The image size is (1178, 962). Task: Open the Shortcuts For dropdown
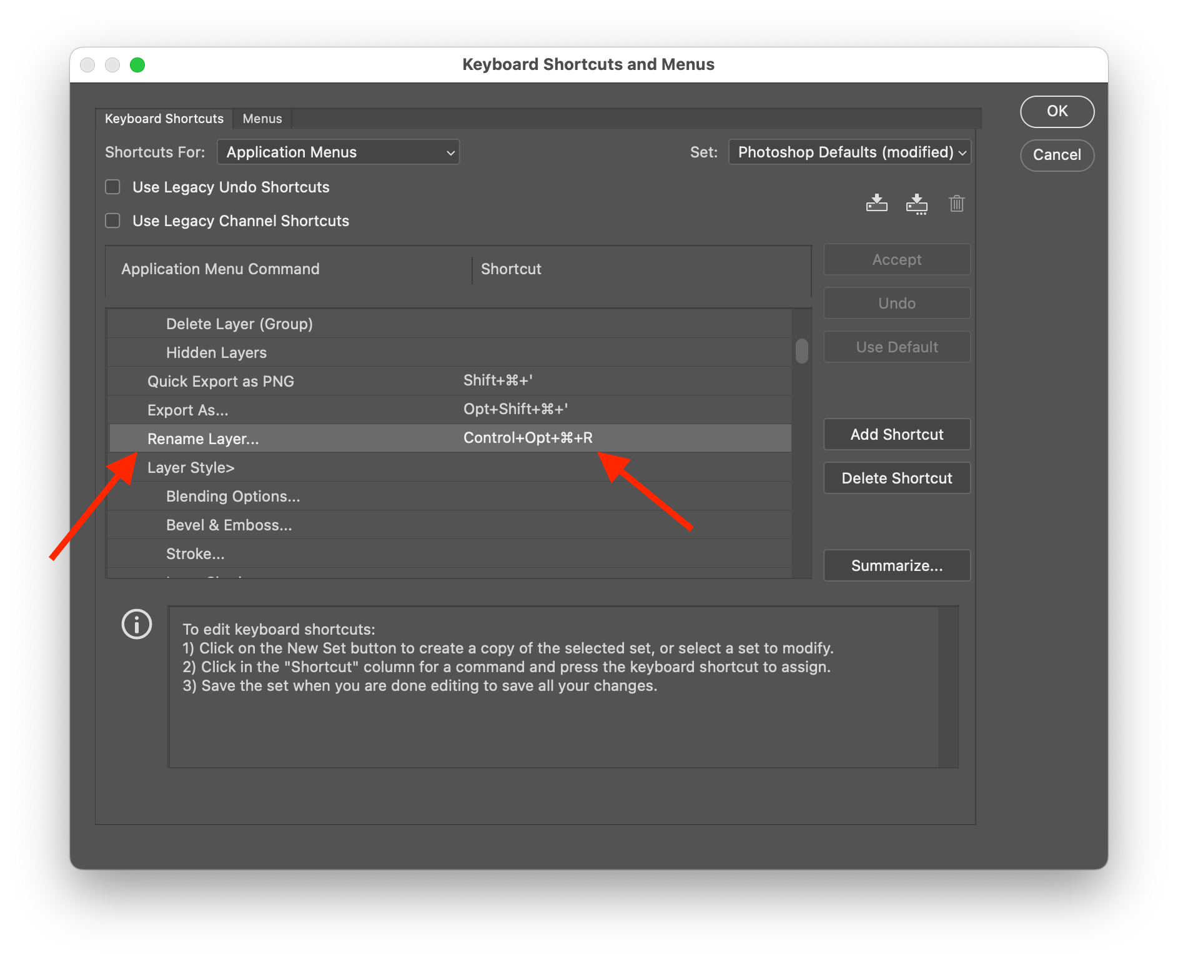click(x=338, y=152)
